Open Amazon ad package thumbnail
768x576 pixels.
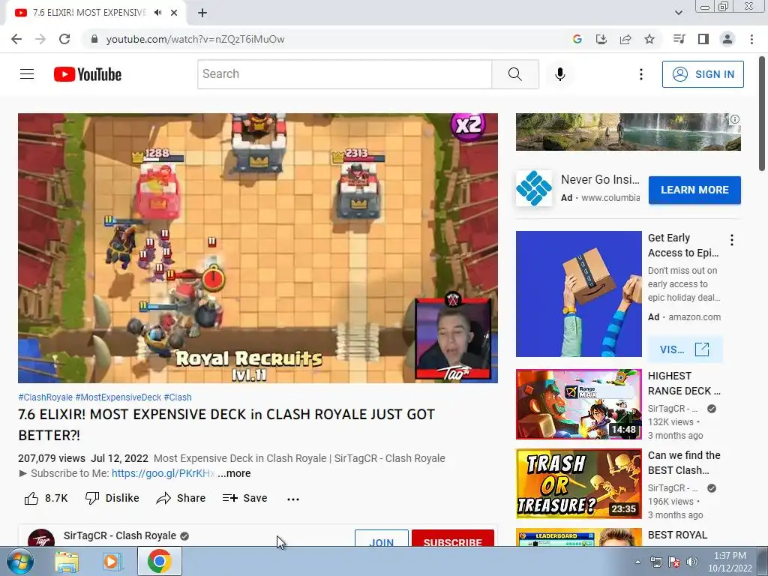coord(578,294)
